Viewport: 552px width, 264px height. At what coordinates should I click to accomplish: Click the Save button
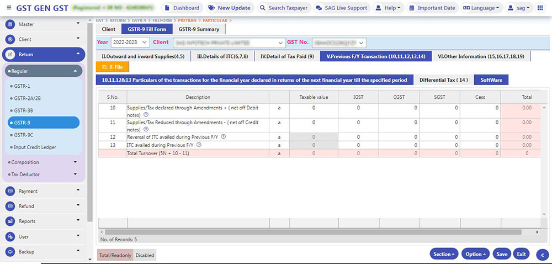click(501, 254)
